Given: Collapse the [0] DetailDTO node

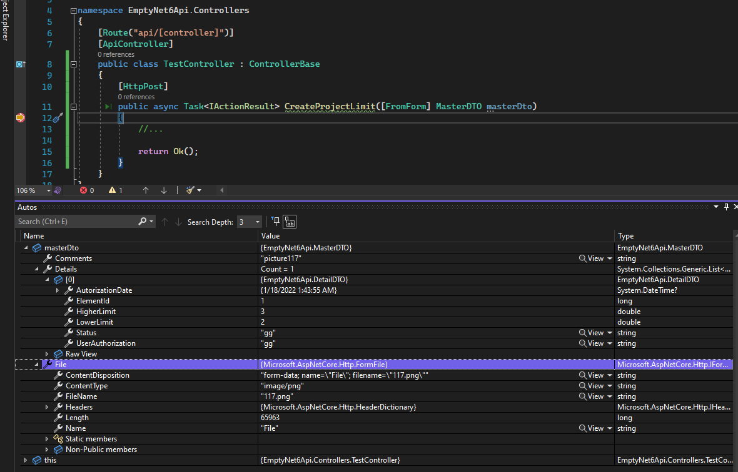Looking at the screenshot, I should 47,280.
